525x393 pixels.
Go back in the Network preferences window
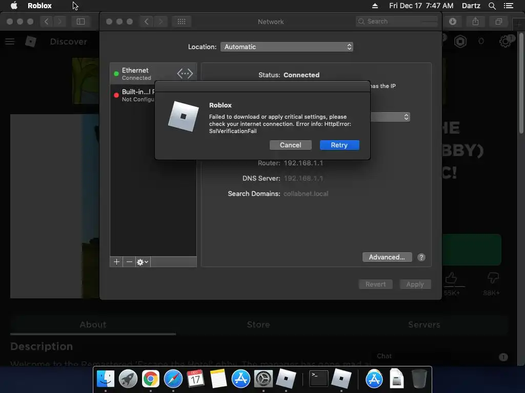pyautogui.click(x=146, y=21)
